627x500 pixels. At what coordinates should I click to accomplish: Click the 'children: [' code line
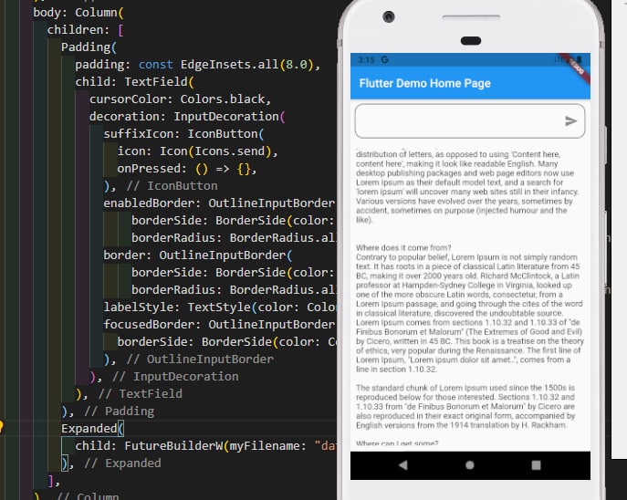point(85,29)
